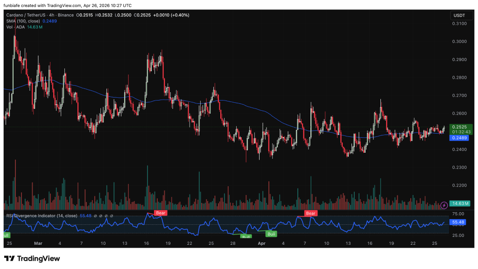The width and height of the screenshot is (478, 269).
Task: Click the blue 55.48 RSI axis label
Action: 458,222
